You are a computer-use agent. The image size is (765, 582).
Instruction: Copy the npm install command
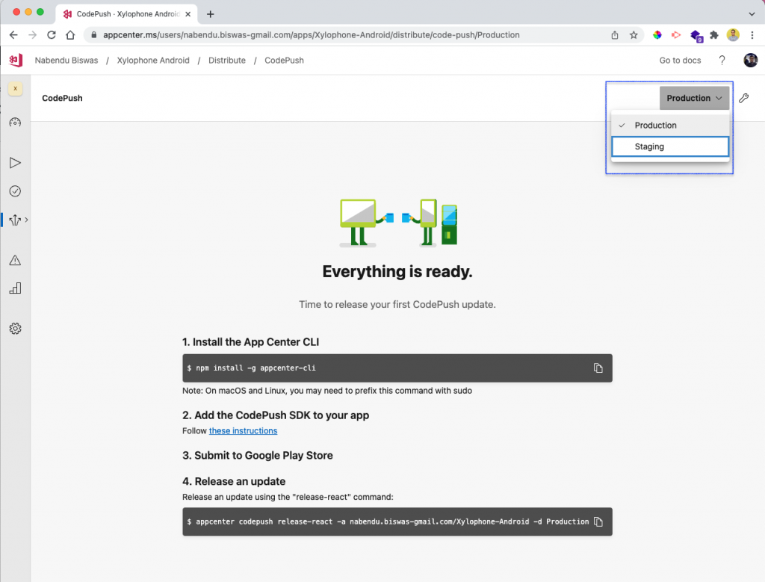point(598,368)
